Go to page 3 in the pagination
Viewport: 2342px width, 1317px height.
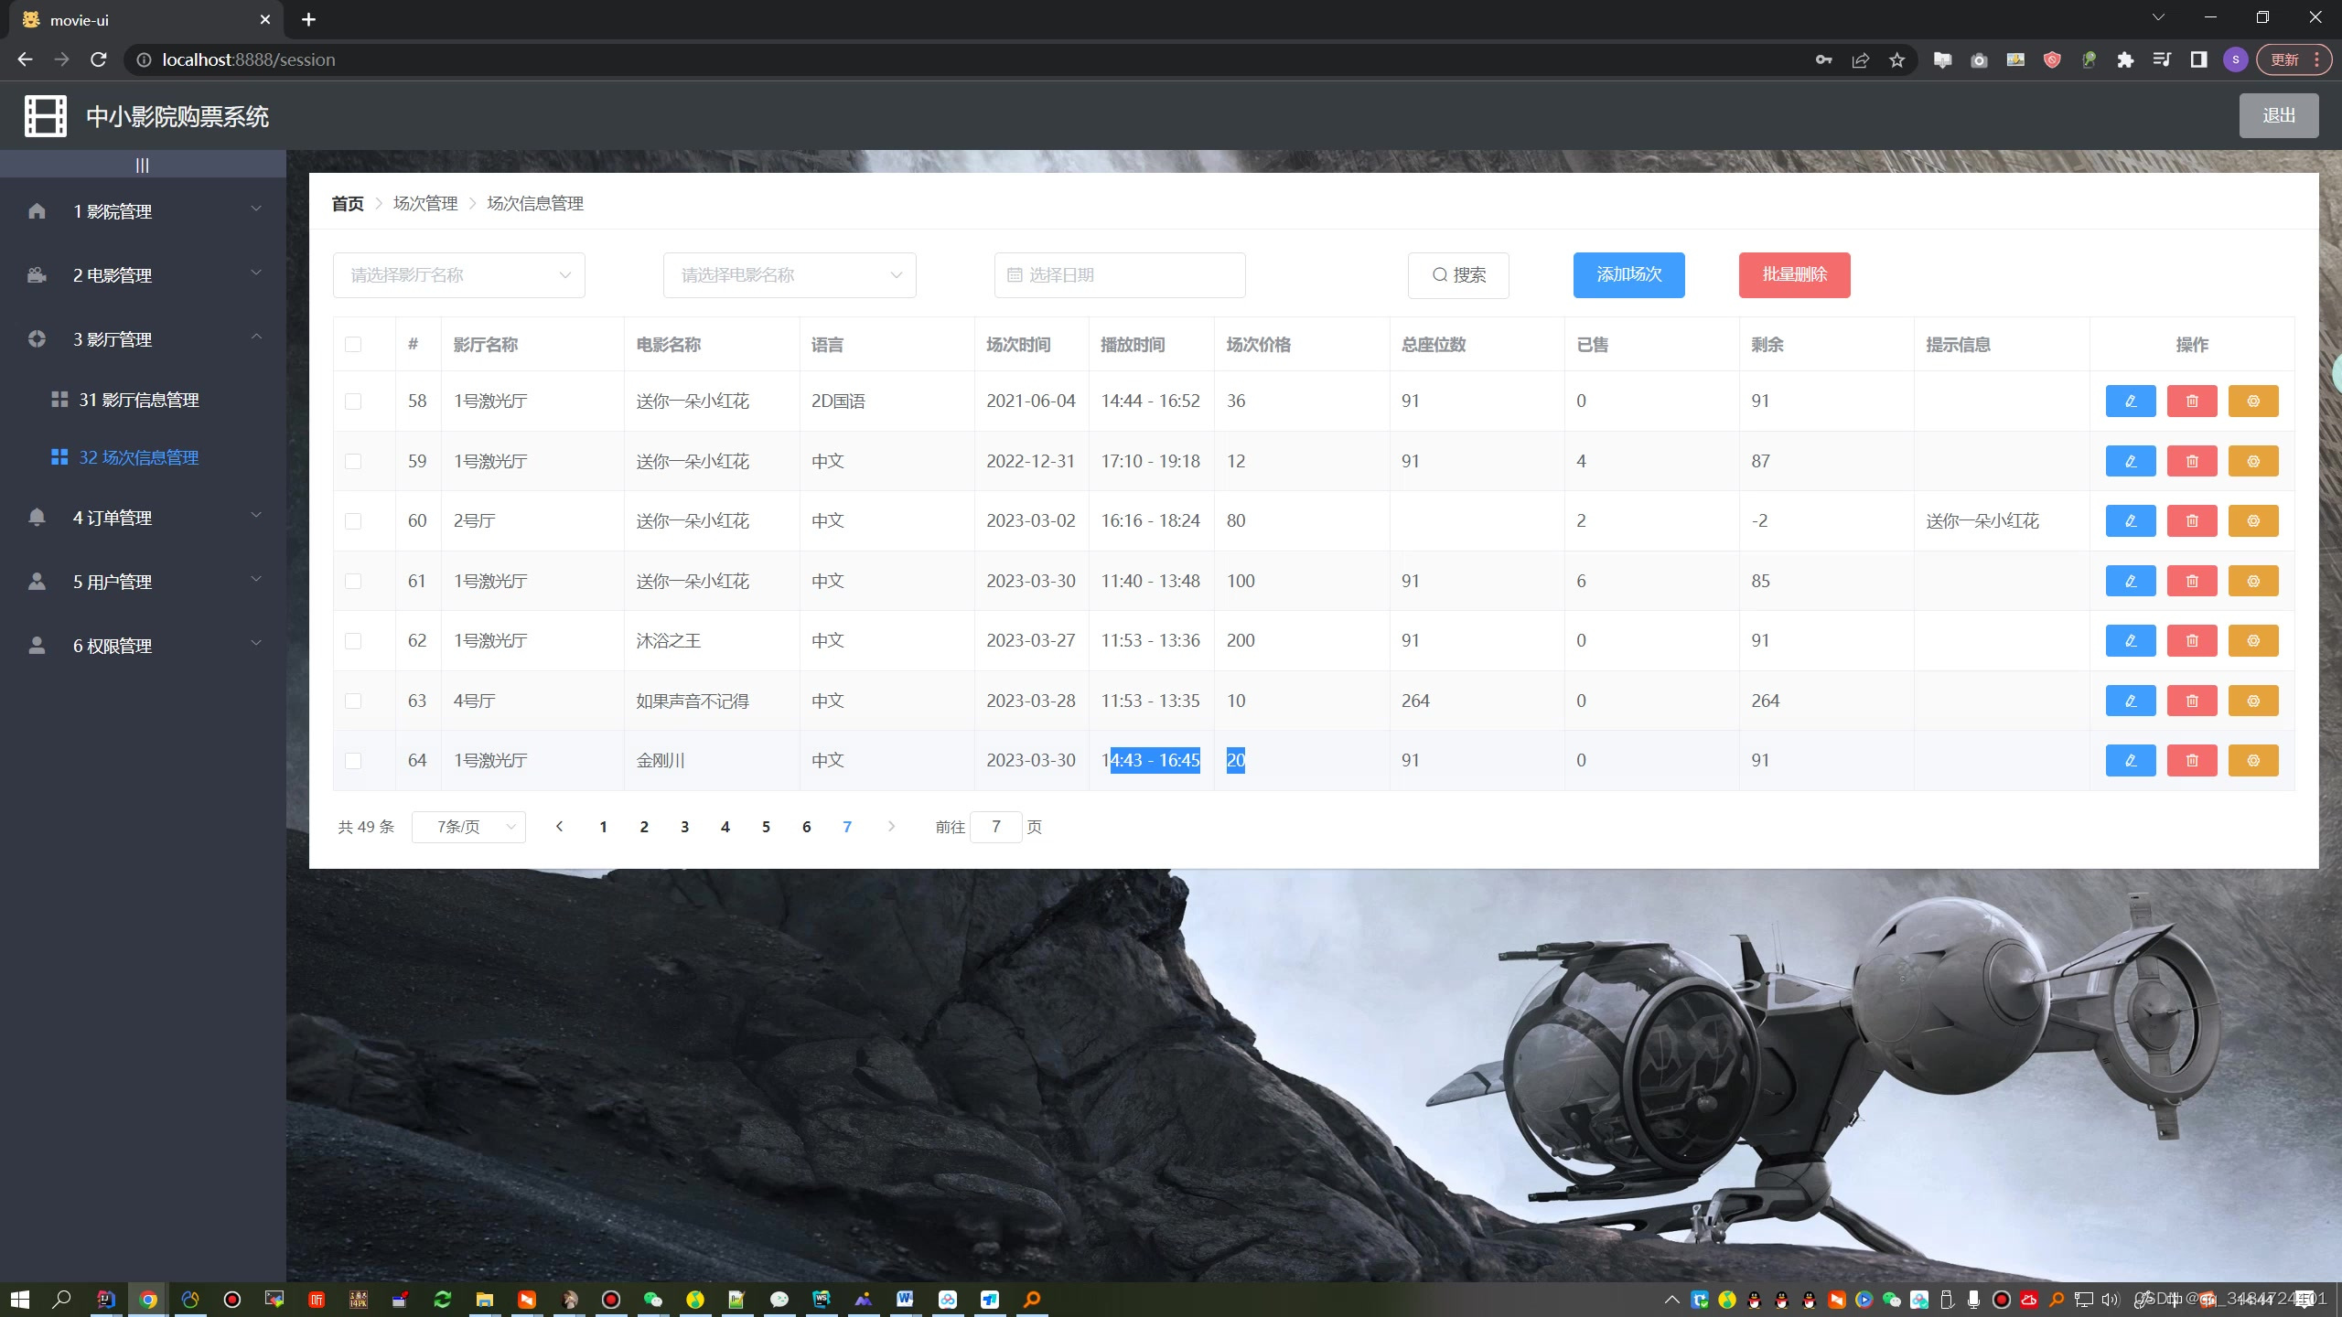point(684,827)
